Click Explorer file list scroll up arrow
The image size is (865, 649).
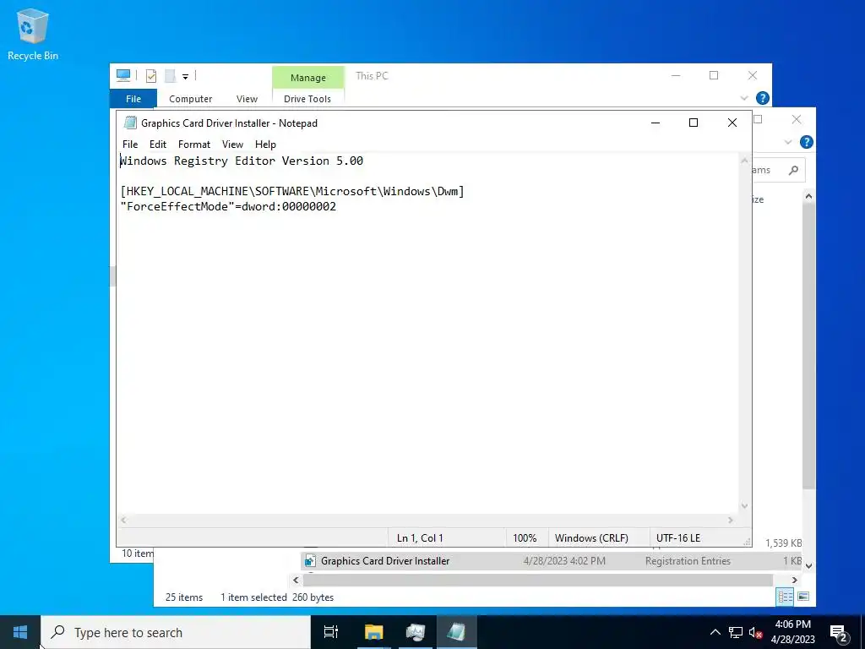tap(808, 196)
